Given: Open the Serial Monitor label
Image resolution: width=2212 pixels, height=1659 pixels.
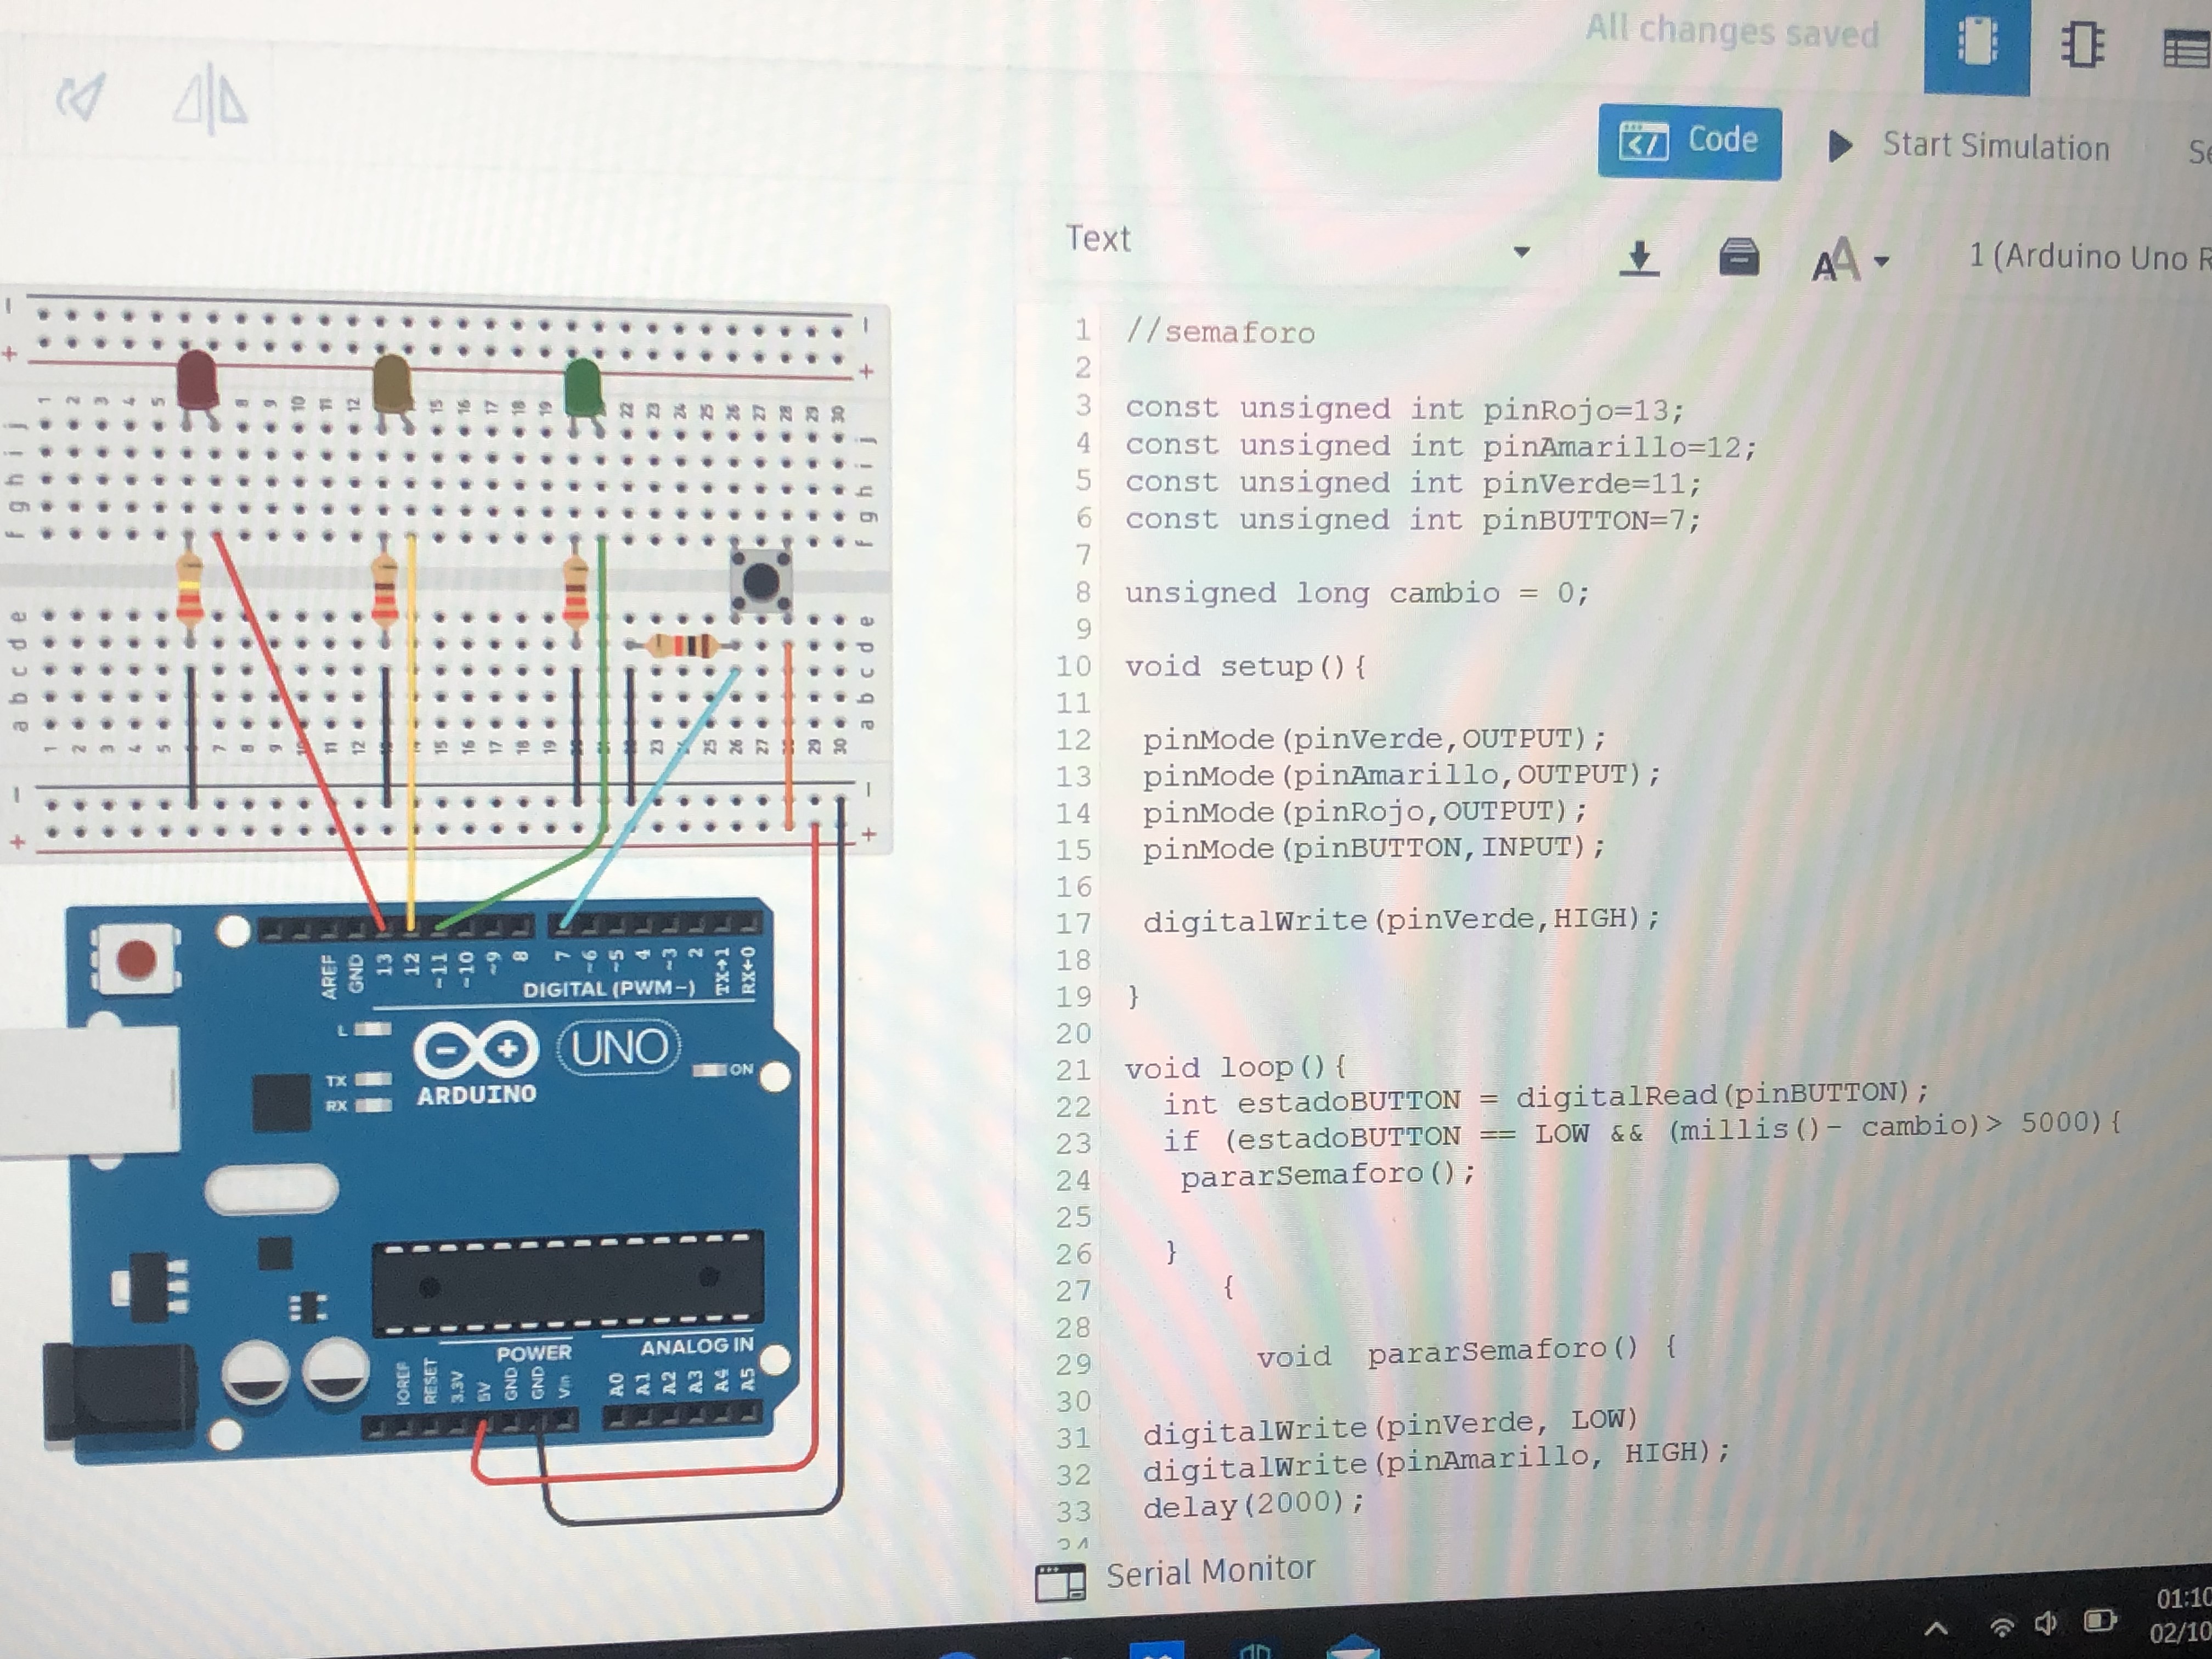Looking at the screenshot, I should (1210, 1572).
